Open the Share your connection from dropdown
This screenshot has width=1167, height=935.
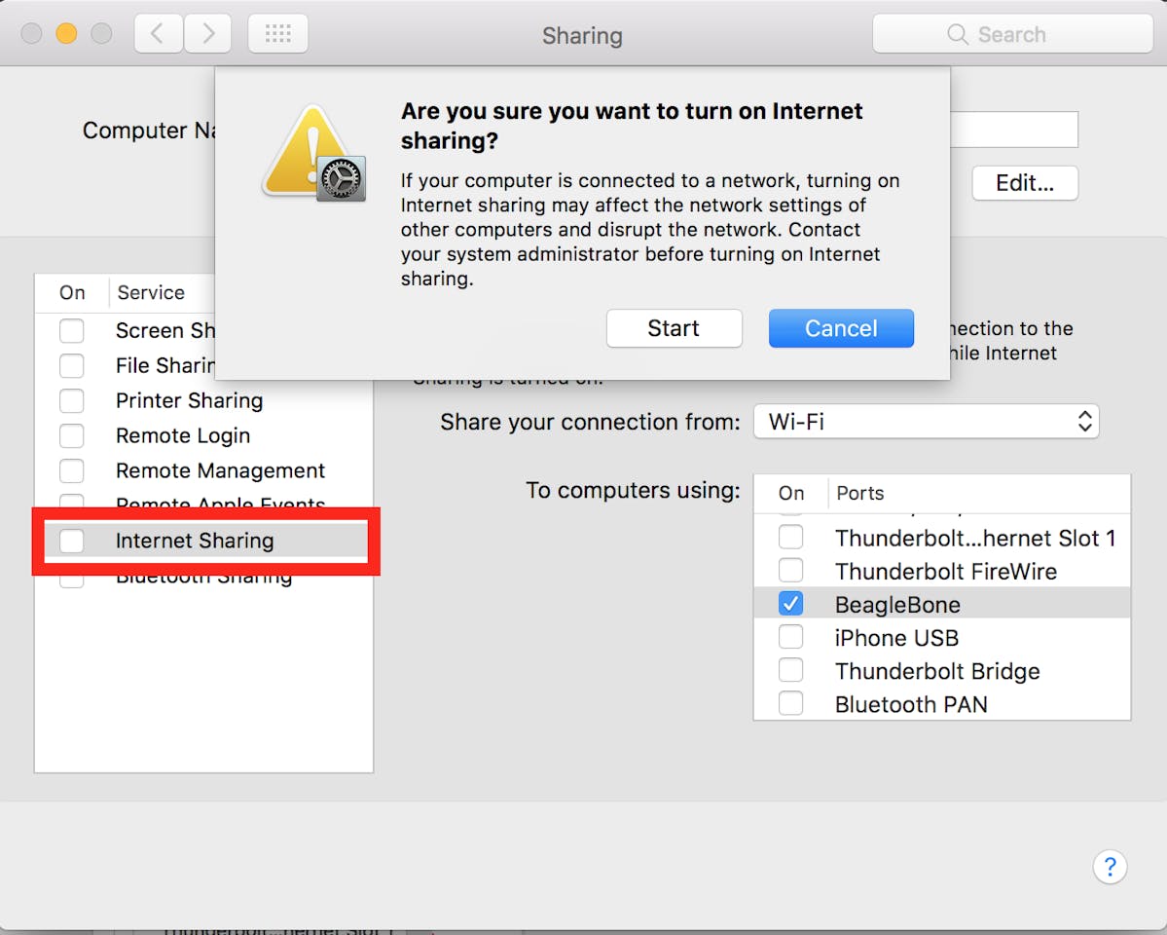click(x=925, y=421)
